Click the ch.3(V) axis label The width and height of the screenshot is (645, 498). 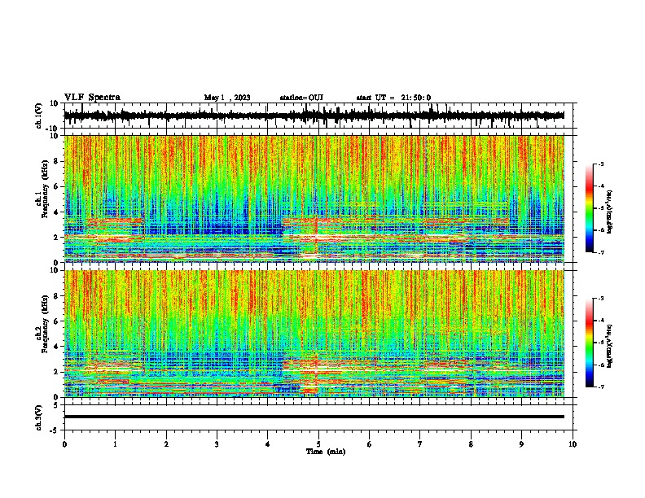(x=39, y=417)
